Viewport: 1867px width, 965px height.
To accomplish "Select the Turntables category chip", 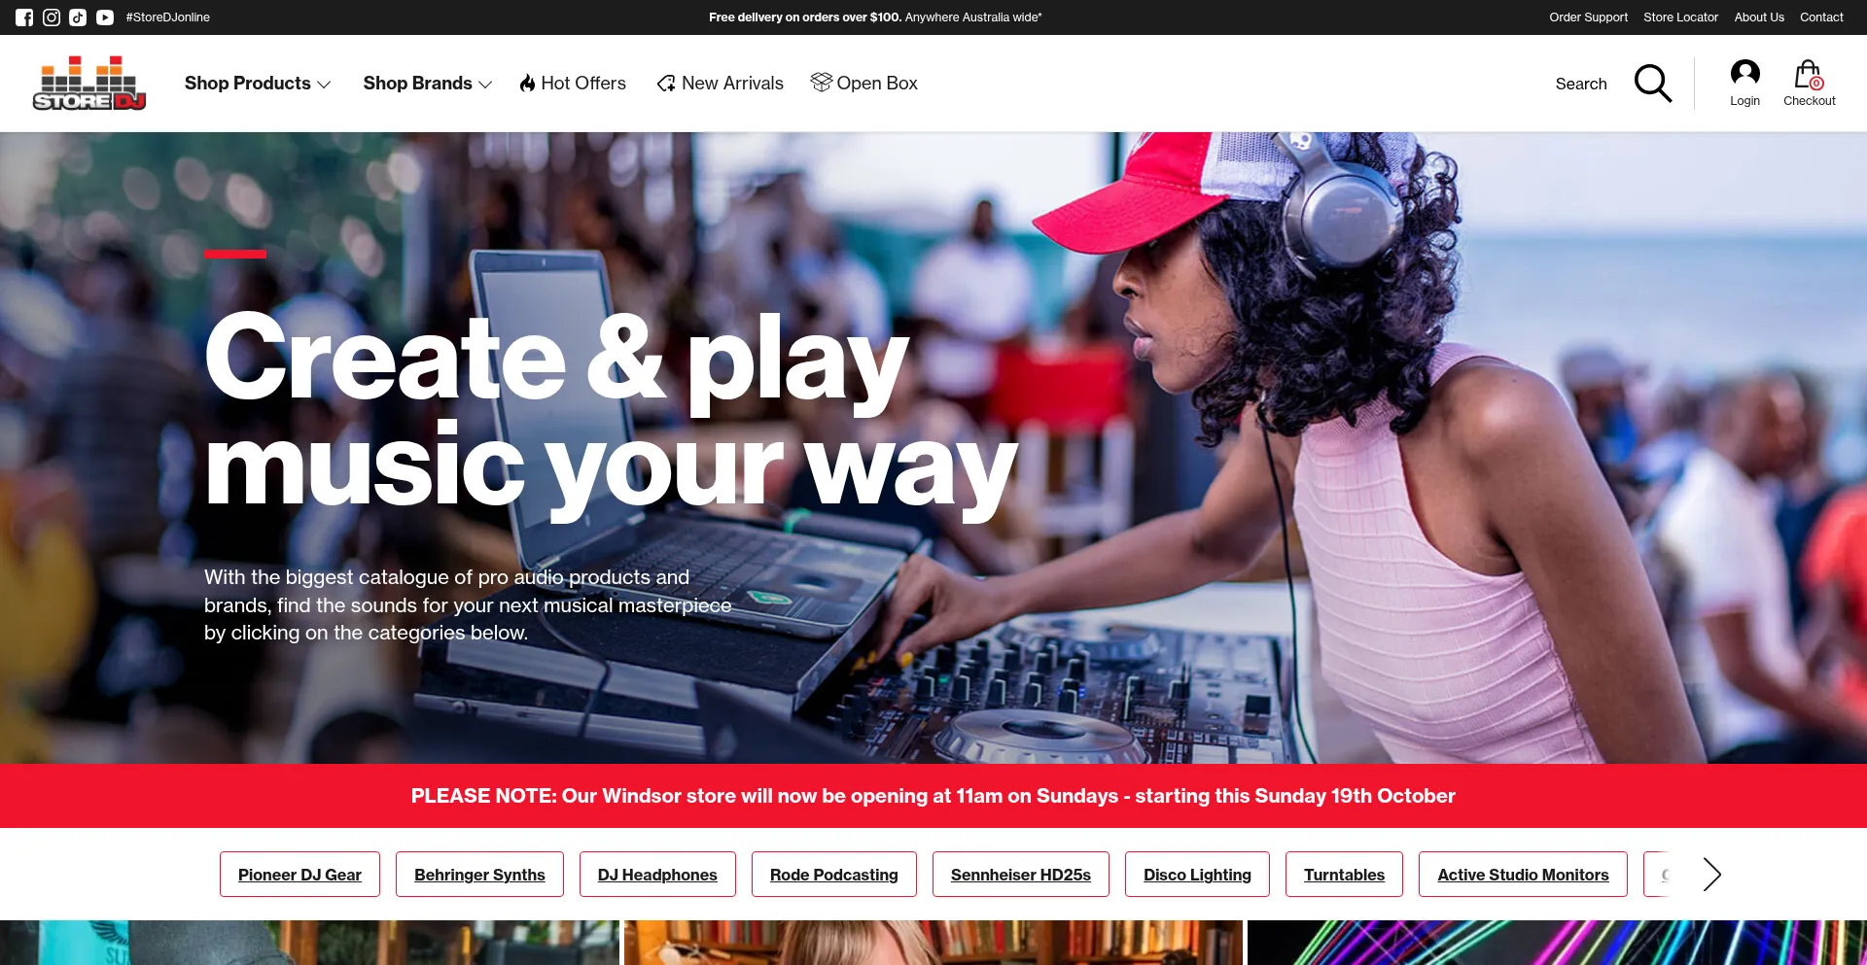I will tap(1344, 875).
